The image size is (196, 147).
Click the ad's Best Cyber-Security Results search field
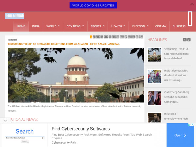coord(24,138)
